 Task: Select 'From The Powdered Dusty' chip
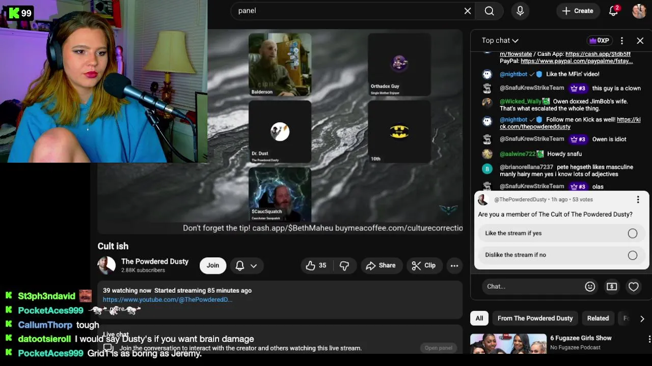[535, 318]
